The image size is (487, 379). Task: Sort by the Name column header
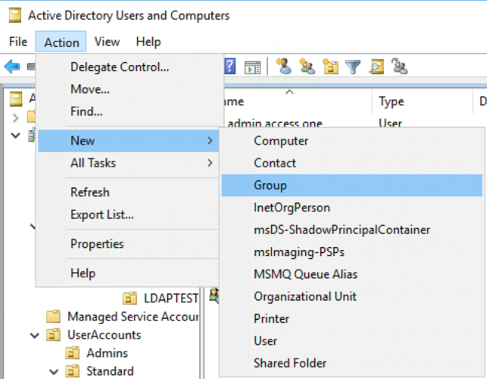(298, 102)
